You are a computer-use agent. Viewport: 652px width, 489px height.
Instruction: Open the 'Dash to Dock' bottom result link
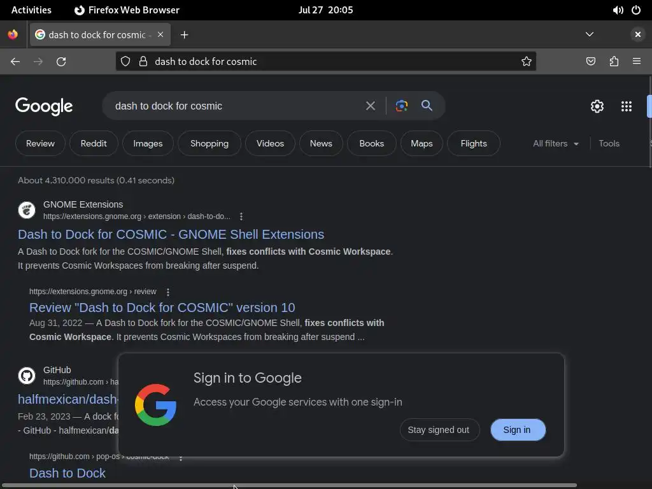pyautogui.click(x=67, y=473)
